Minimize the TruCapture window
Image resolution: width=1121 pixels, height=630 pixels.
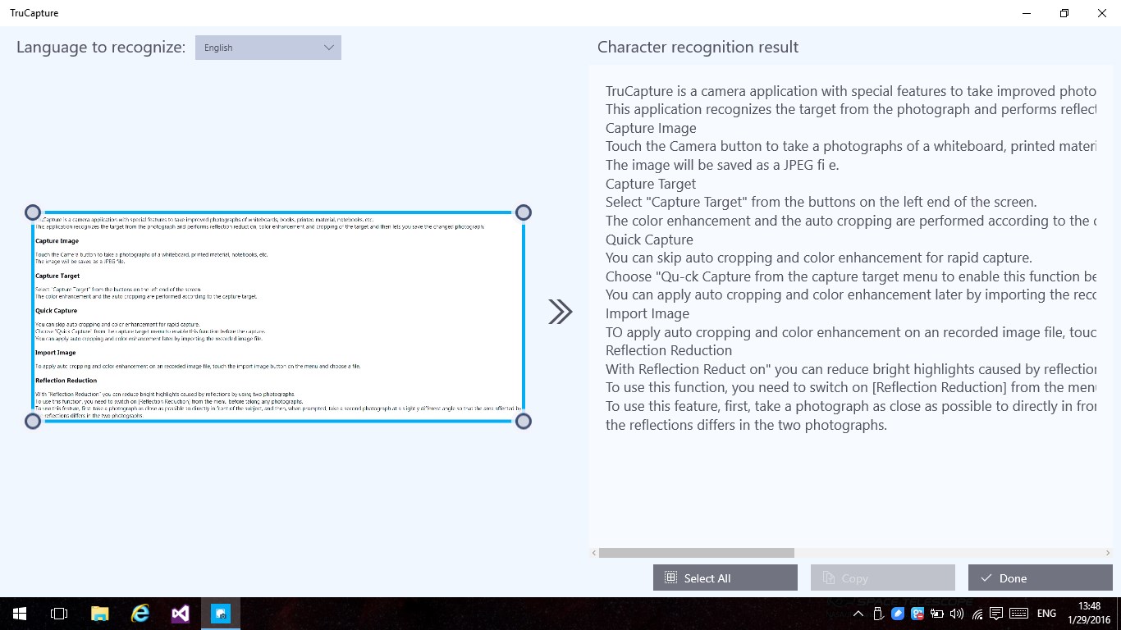[x=1027, y=13]
